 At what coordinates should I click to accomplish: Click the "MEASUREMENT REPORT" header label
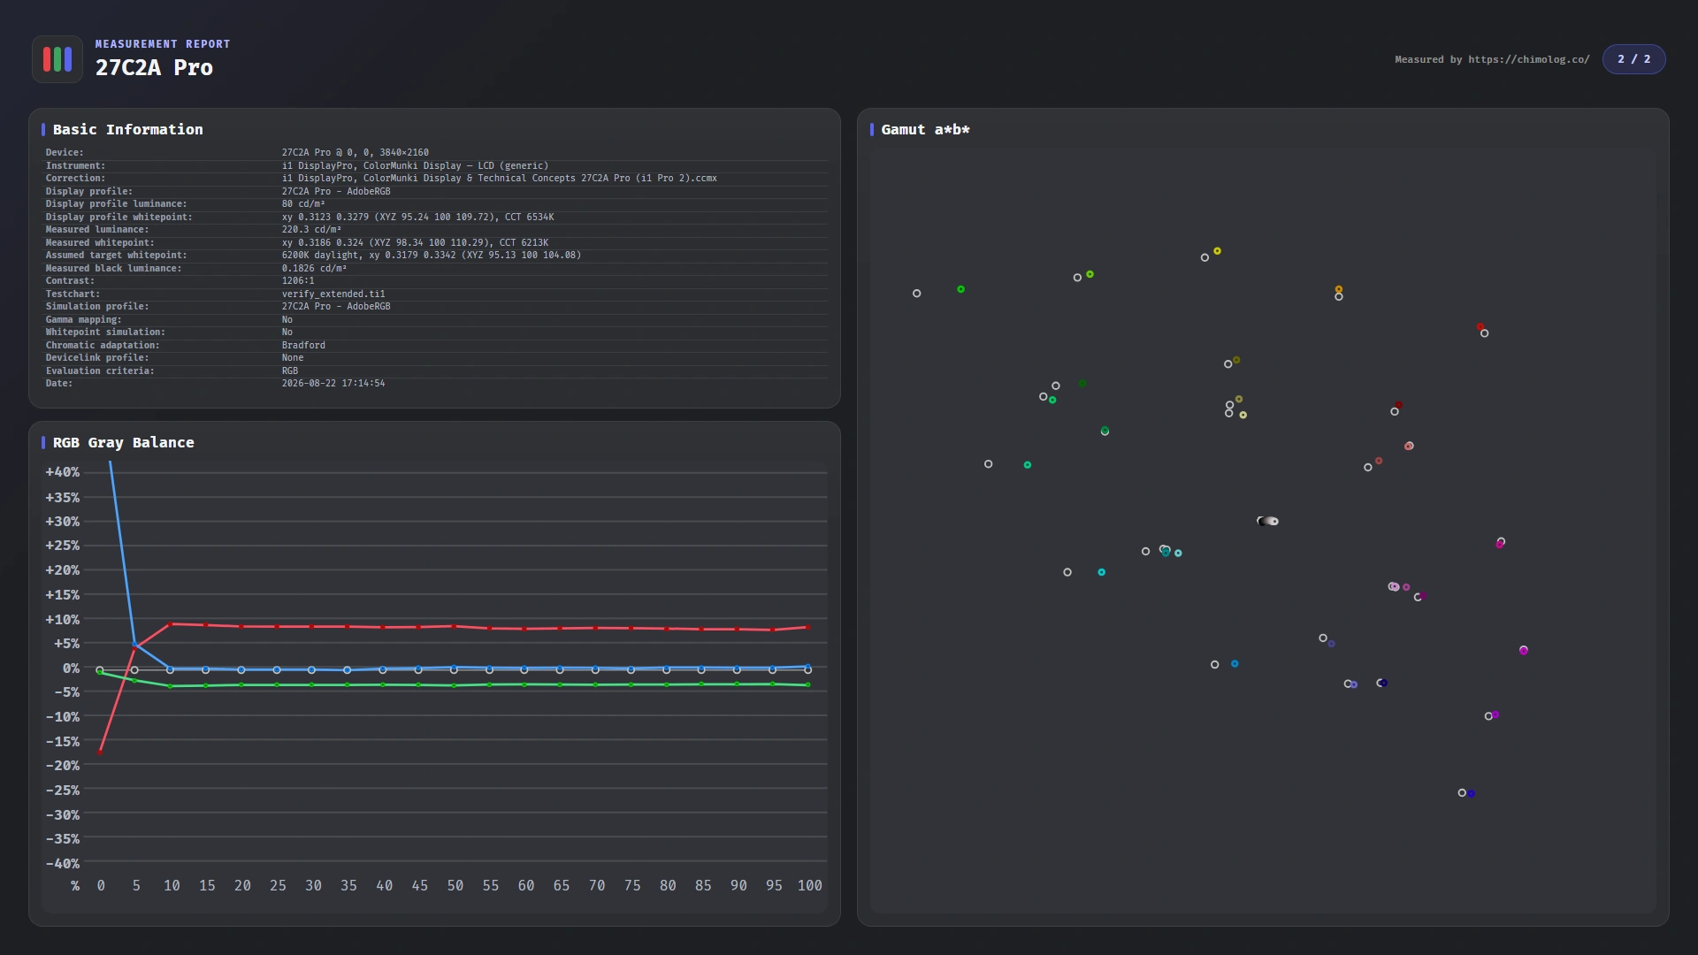(163, 44)
